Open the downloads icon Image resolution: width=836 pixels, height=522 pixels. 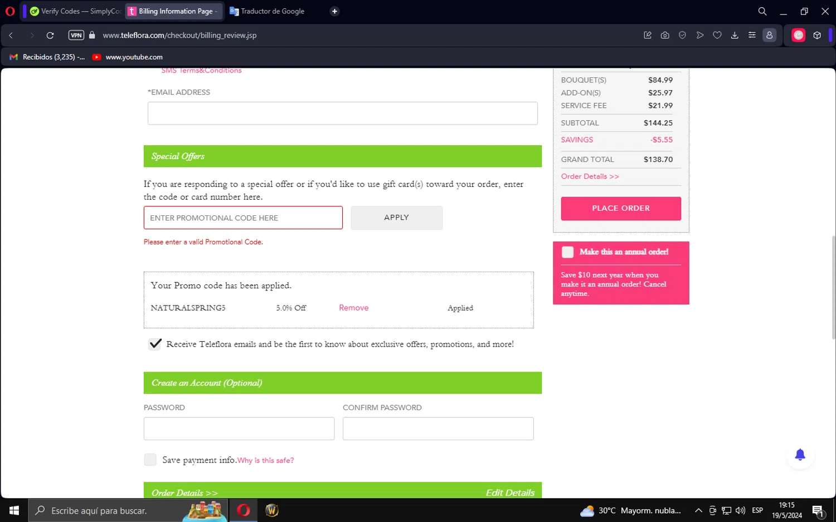pos(735,35)
